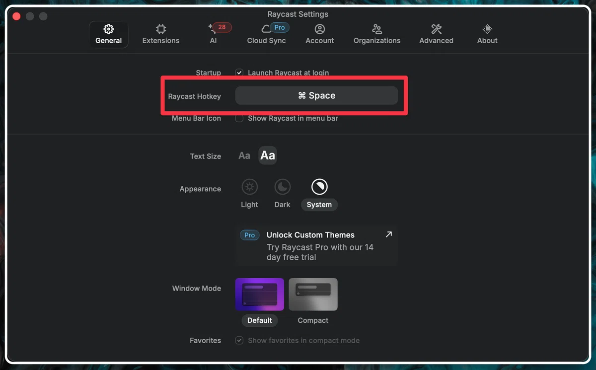The width and height of the screenshot is (596, 370).
Task: Select the larger Aa text size
Action: (268, 155)
